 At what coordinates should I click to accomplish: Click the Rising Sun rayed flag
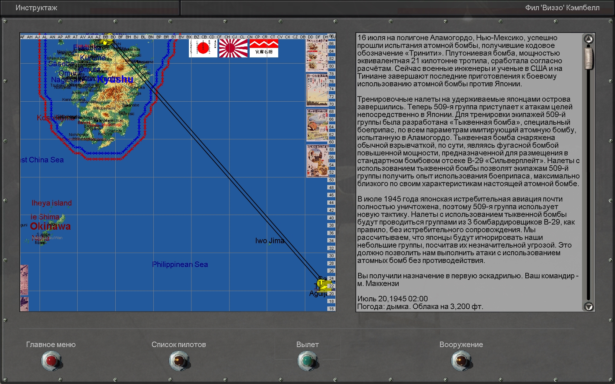point(233,48)
